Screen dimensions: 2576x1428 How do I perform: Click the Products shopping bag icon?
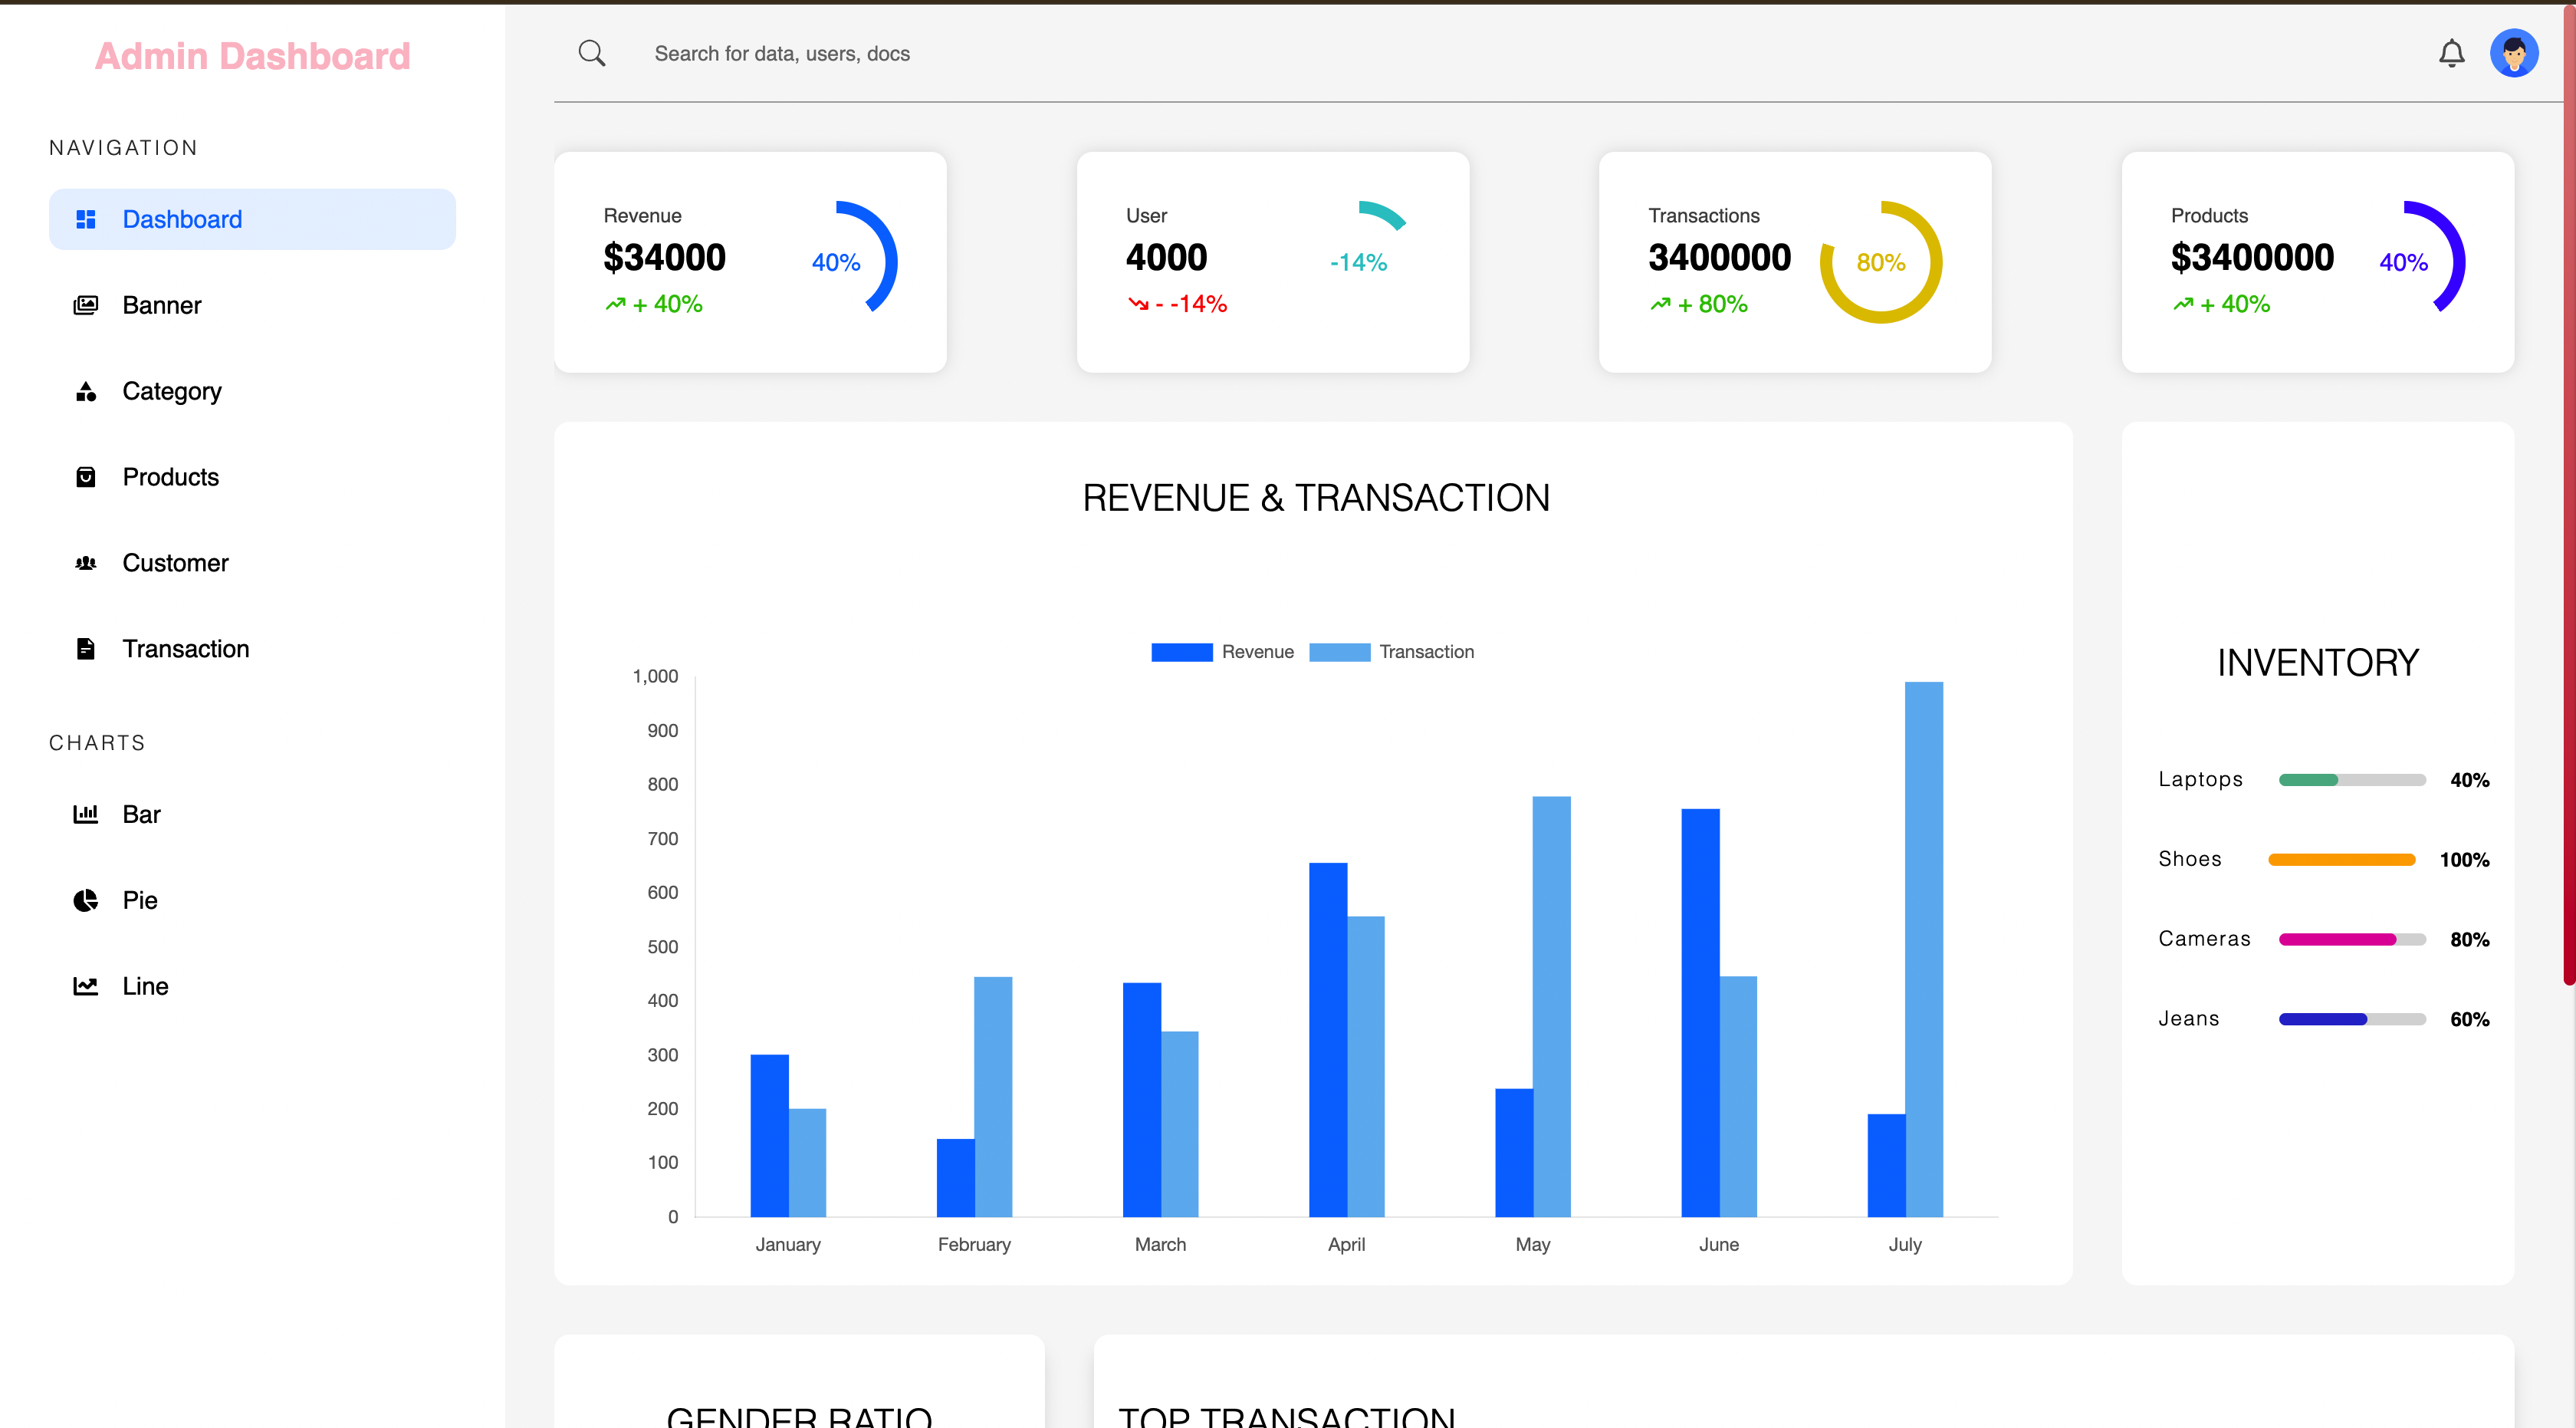coord(86,477)
